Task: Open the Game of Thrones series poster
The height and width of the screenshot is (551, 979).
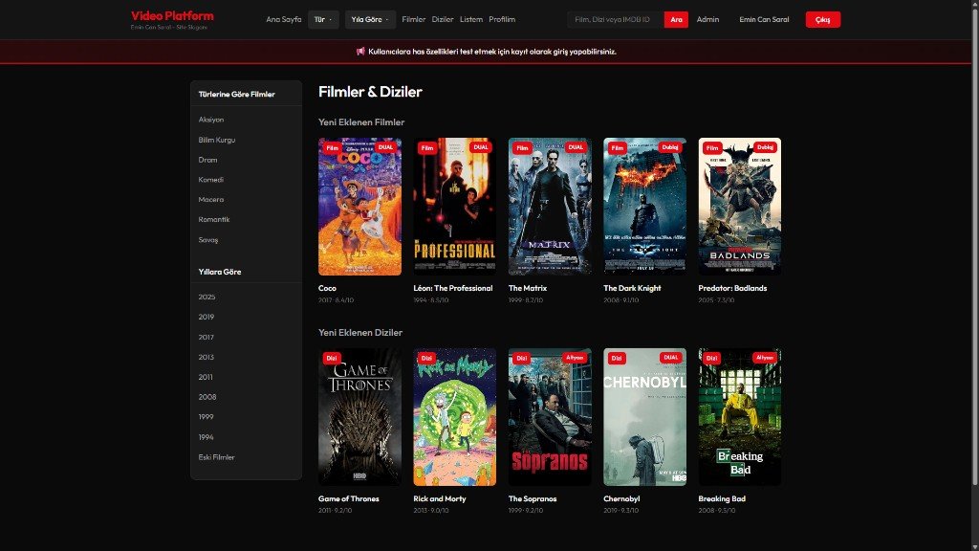Action: pos(359,416)
